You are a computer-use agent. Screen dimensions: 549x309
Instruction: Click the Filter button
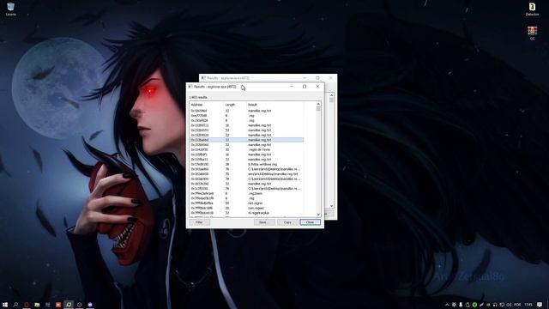click(x=199, y=222)
